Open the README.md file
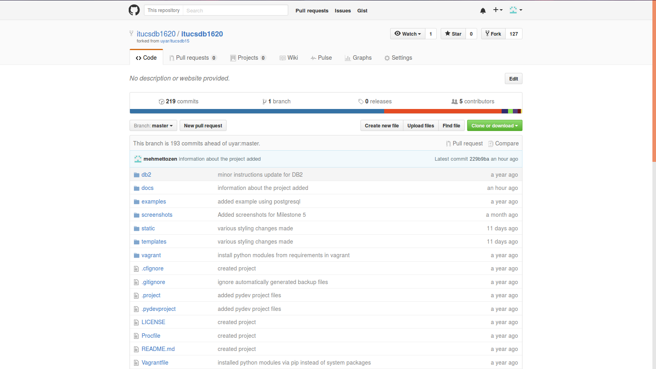 click(158, 349)
